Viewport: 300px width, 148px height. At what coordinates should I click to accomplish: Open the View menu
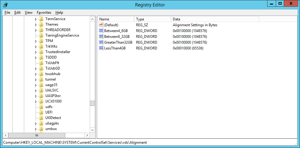(x=28, y=13)
